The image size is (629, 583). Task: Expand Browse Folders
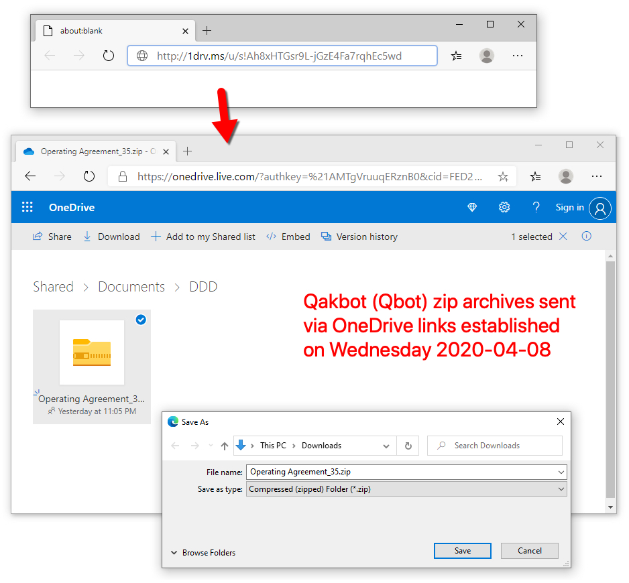(203, 553)
